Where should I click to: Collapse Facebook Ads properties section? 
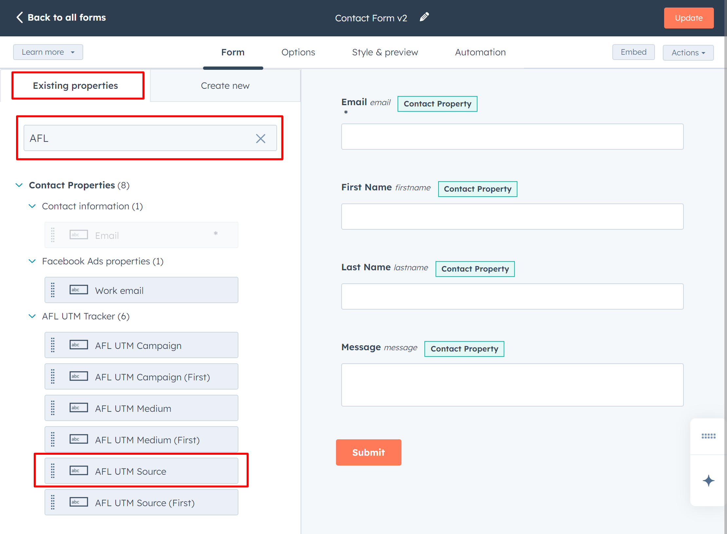pos(32,261)
